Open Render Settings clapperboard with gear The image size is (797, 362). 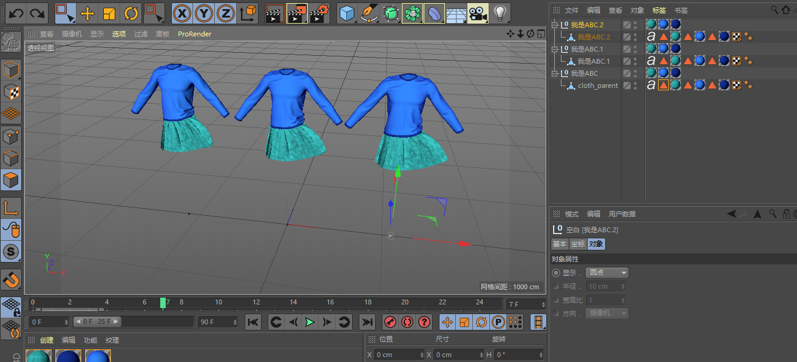[x=320, y=13]
